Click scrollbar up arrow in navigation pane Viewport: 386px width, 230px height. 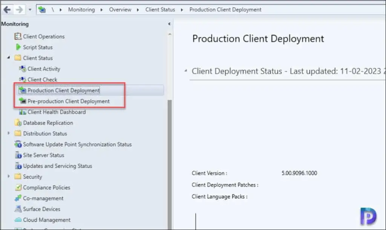click(170, 34)
